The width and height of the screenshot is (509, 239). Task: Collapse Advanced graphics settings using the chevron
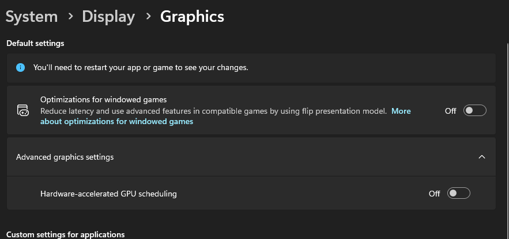482,157
